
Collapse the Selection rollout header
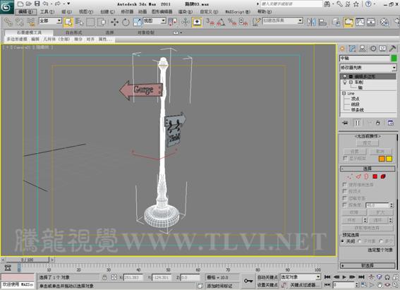[x=368, y=169]
